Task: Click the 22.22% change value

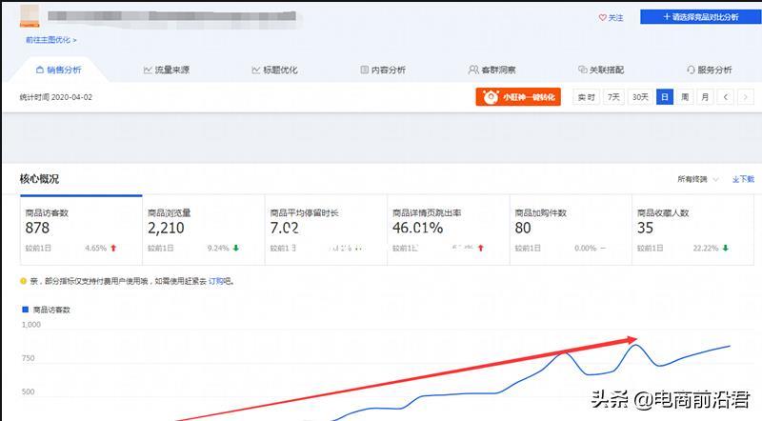Action: click(x=706, y=248)
